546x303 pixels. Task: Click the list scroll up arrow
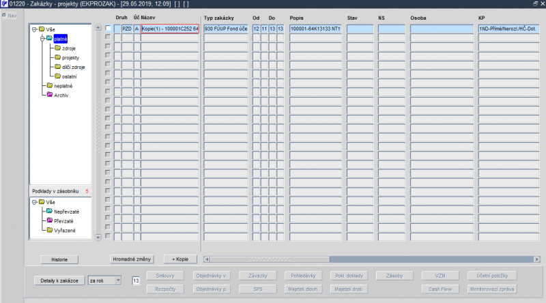click(98, 28)
